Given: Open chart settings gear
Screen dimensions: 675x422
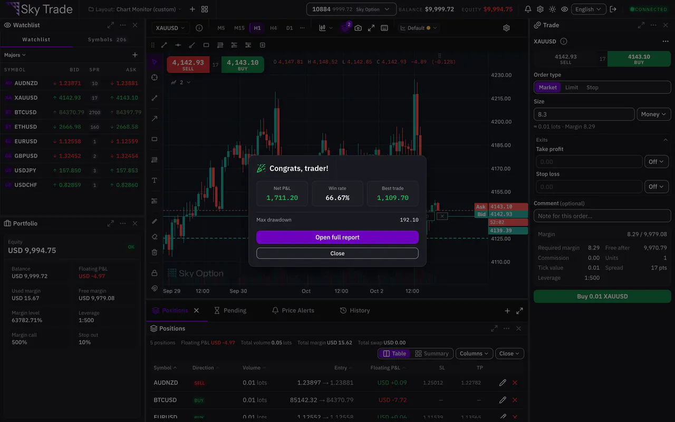Looking at the screenshot, I should 506,28.
